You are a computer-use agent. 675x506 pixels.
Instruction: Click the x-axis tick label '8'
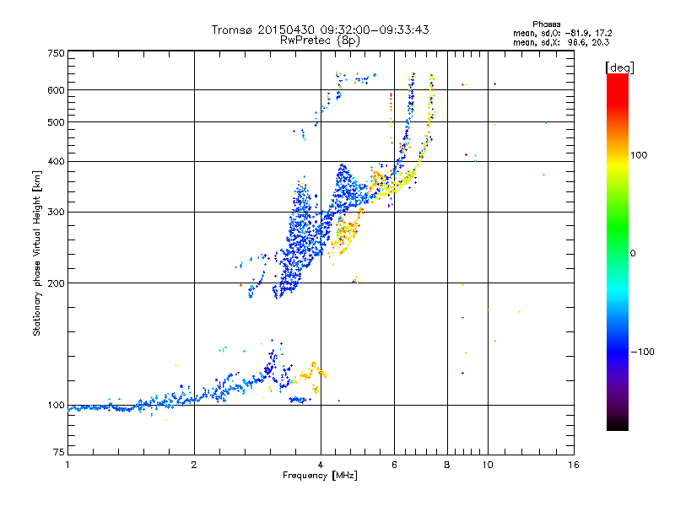[447, 465]
